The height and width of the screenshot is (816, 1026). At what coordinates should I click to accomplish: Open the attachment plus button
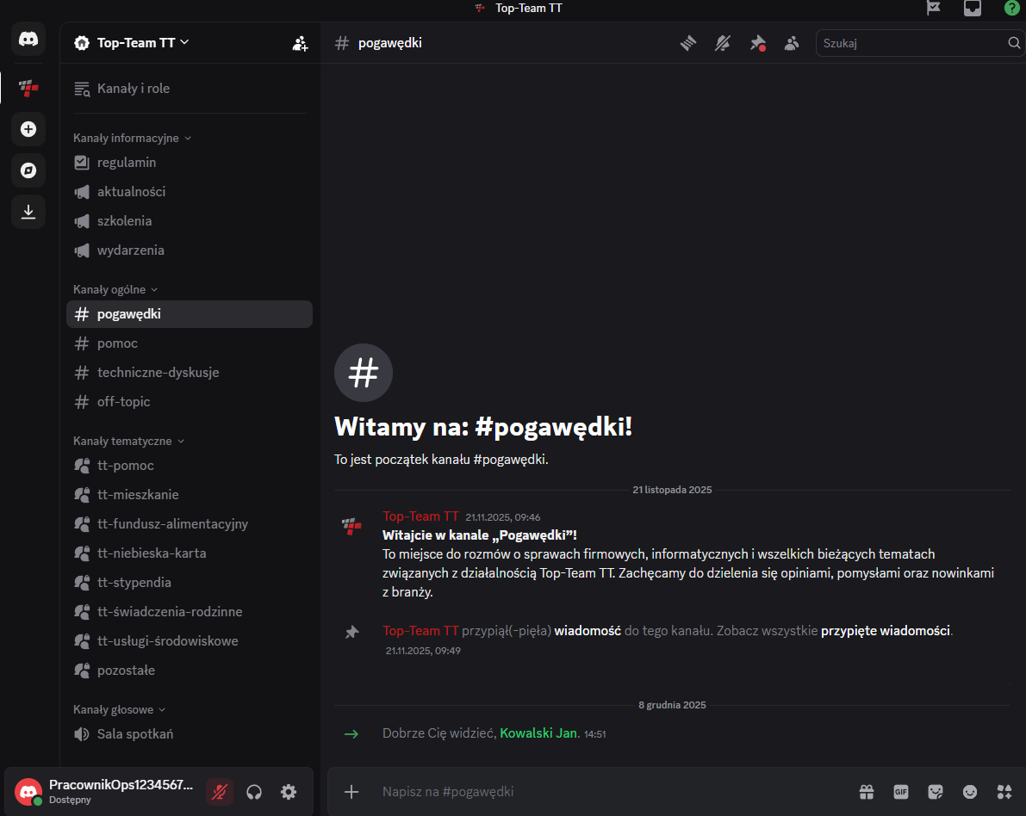pyautogui.click(x=351, y=792)
